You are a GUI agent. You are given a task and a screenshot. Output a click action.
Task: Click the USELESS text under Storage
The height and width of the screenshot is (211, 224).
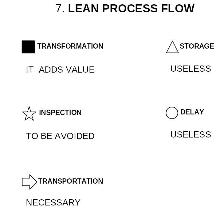tap(191, 69)
